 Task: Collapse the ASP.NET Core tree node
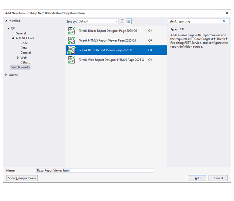13,38
